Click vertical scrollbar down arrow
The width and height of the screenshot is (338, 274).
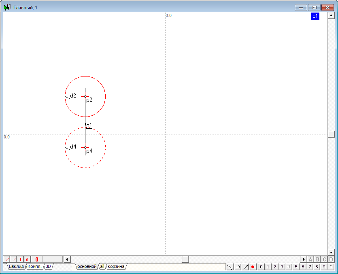point(331,252)
